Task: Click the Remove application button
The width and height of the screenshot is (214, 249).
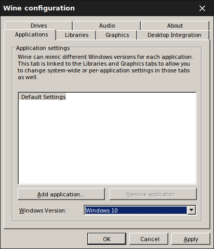Action: (153, 194)
